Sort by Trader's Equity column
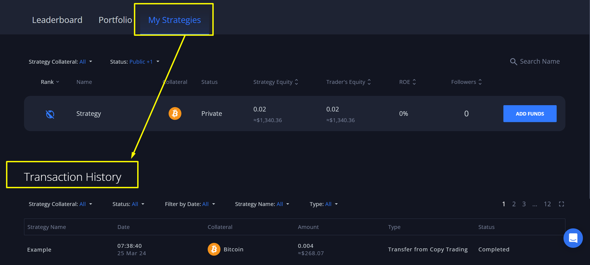590x265 pixels. click(349, 82)
